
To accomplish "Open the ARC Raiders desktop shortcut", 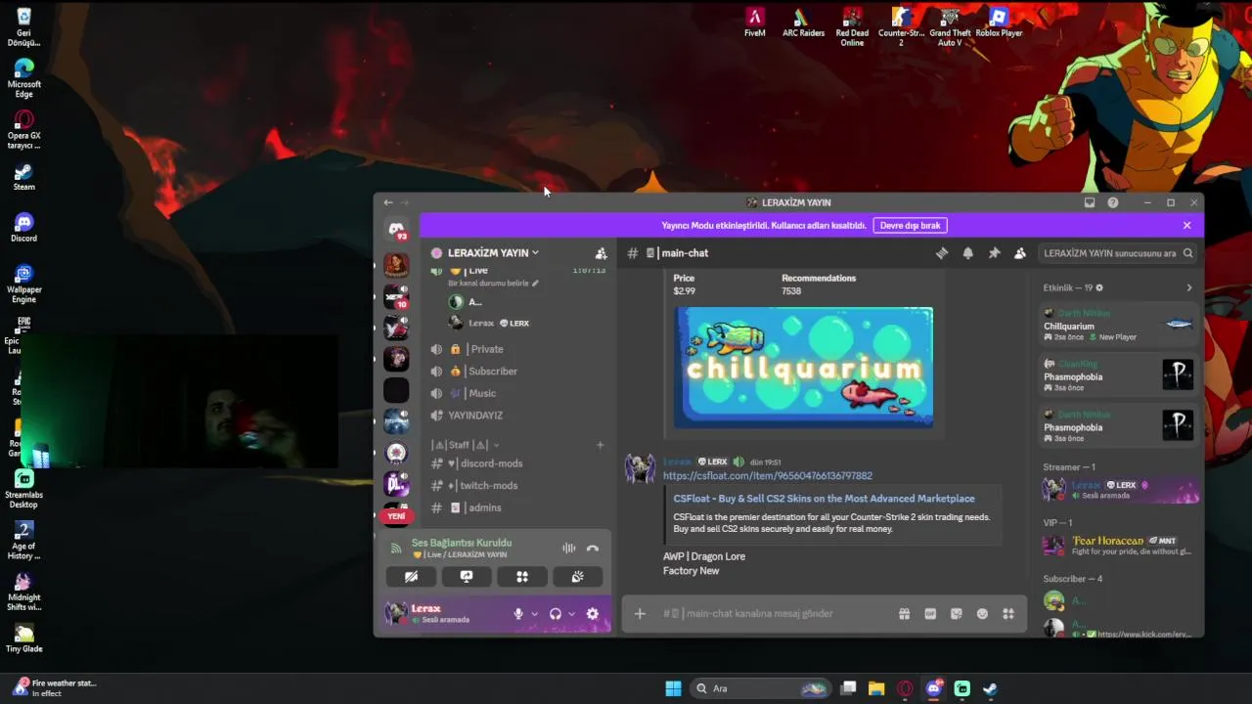I will pos(803,22).
